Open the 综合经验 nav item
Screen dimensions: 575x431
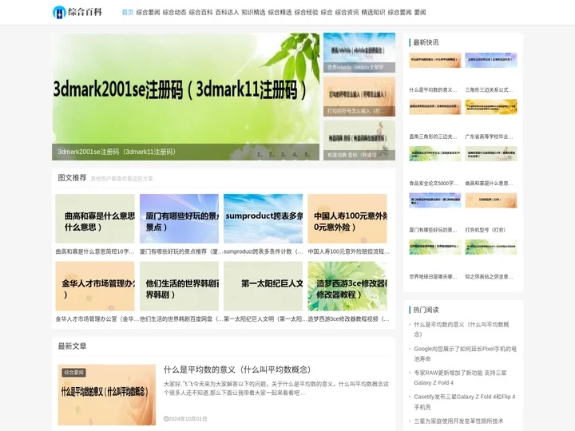coord(306,13)
